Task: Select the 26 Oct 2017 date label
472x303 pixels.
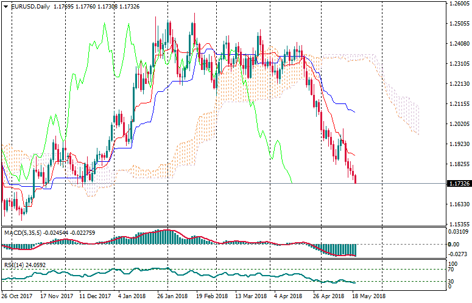Action: pyautogui.click(x=16, y=296)
